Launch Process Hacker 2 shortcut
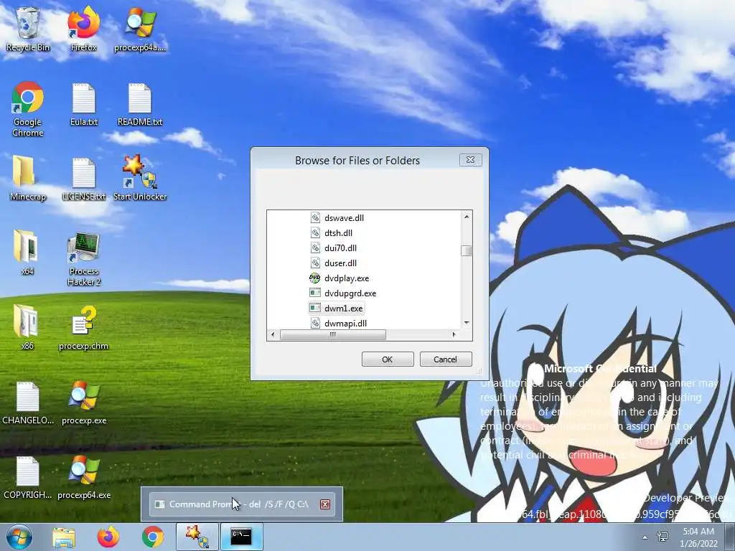Screen dimensions: 735x551 pyautogui.click(x=83, y=258)
